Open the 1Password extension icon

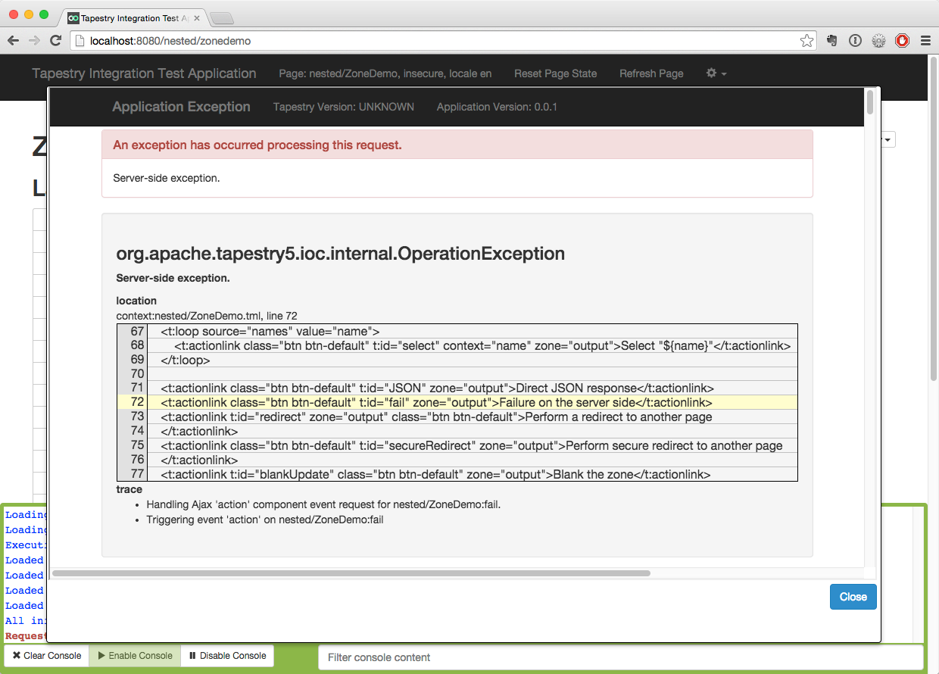tap(855, 41)
